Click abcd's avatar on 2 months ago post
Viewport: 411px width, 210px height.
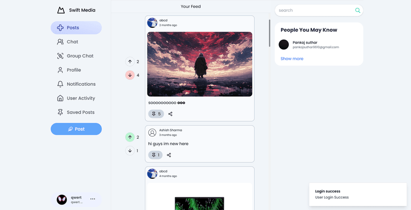click(x=152, y=23)
